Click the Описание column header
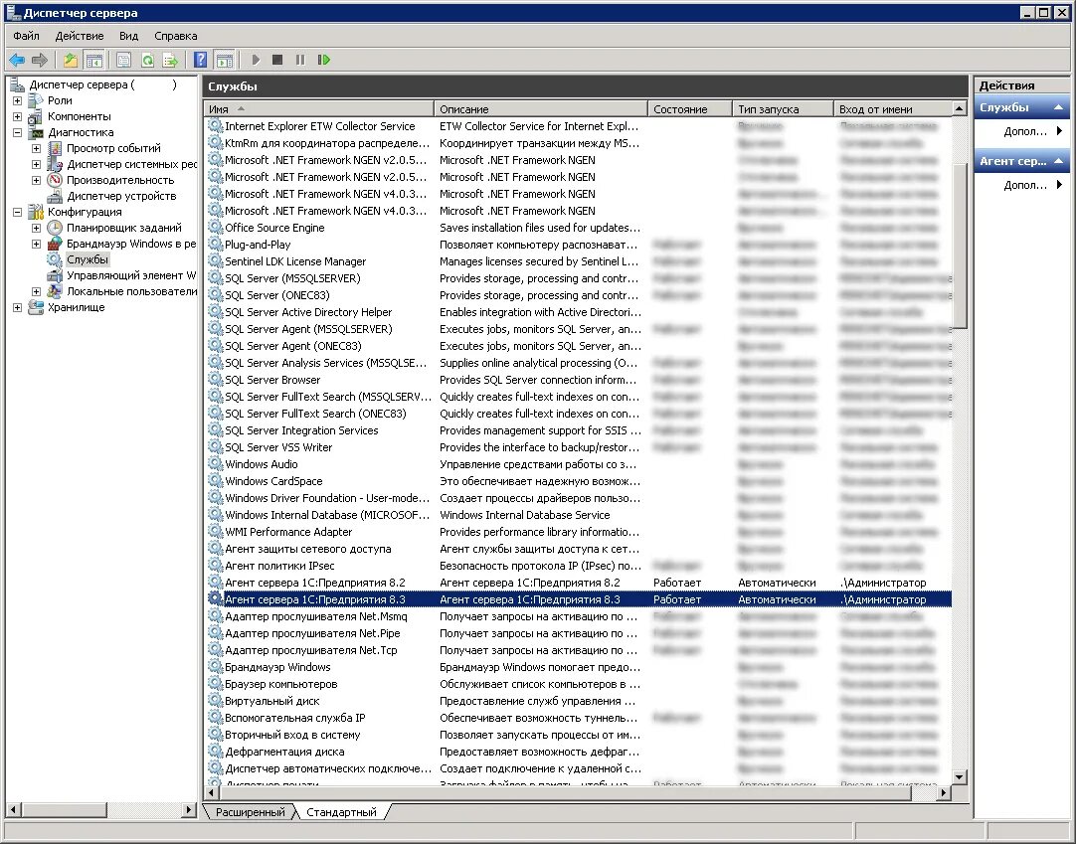1076x844 pixels. point(541,109)
